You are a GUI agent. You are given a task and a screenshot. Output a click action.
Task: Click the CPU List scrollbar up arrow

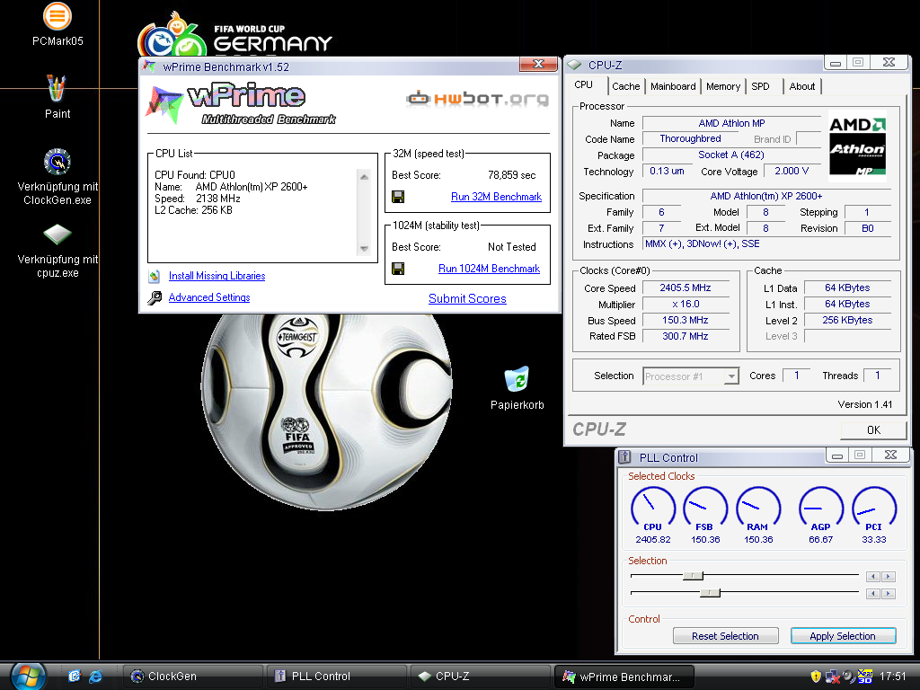tap(364, 176)
